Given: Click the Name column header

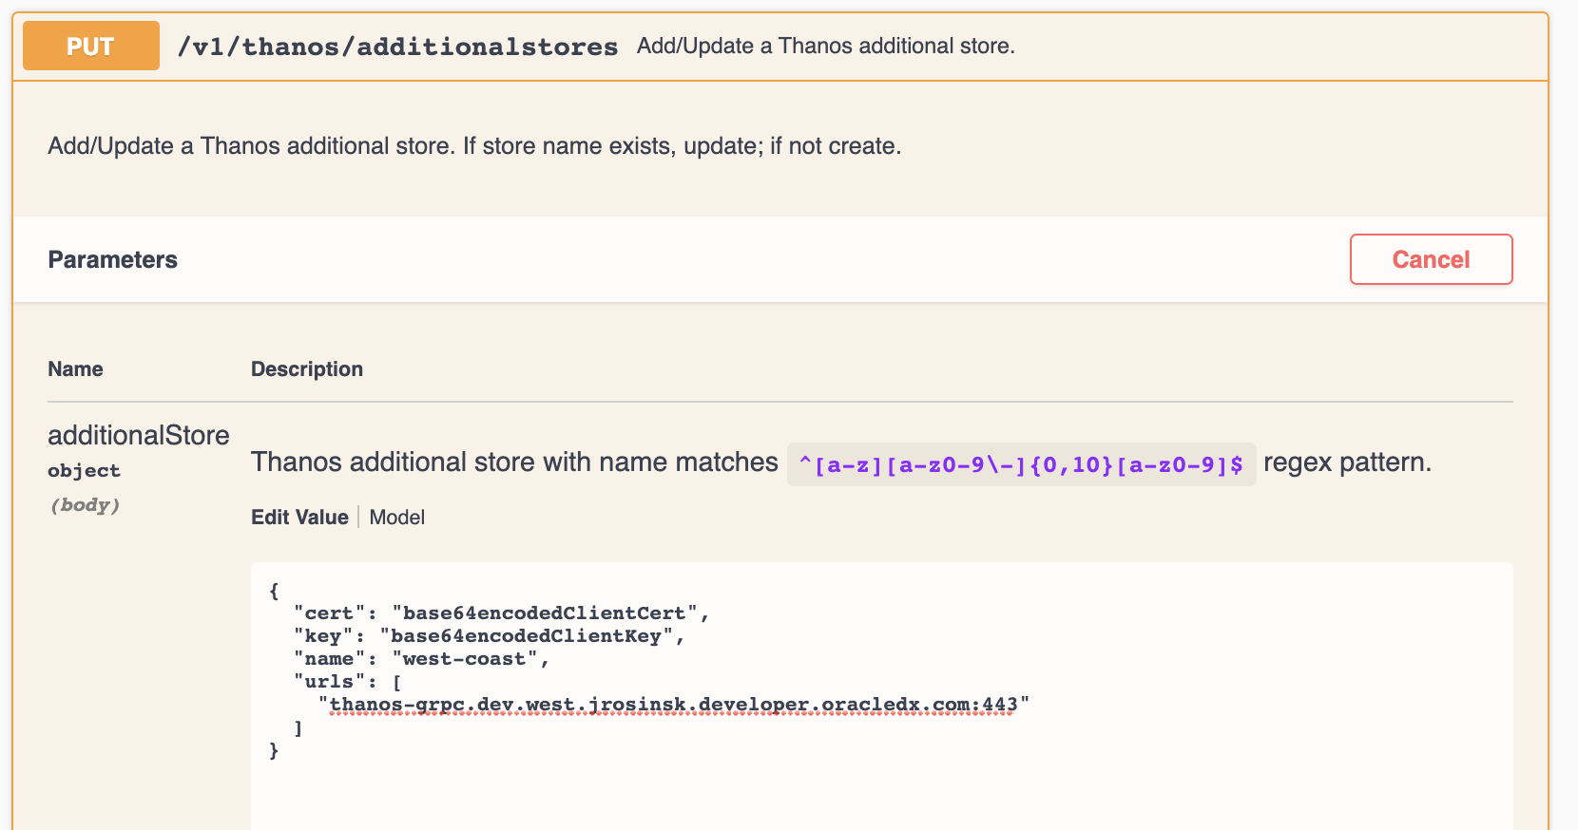Looking at the screenshot, I should (75, 369).
